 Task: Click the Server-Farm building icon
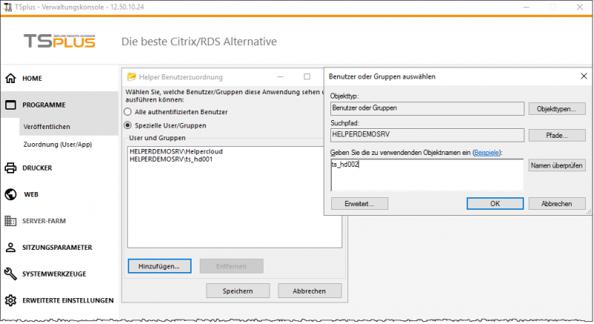(x=10, y=221)
